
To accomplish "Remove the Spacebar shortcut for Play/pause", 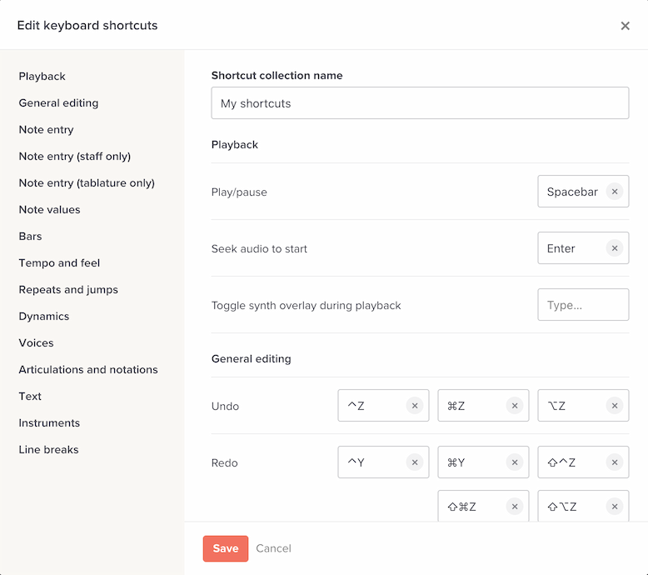I will (x=615, y=192).
